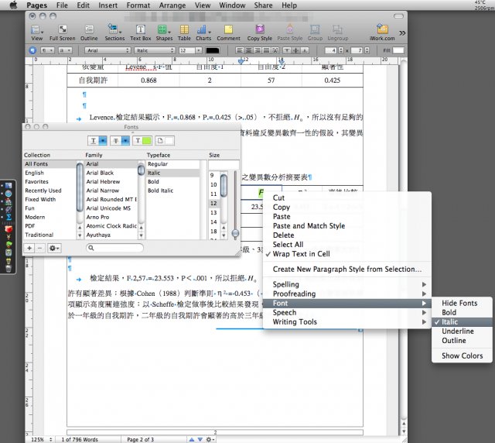
Task: Click the Paste Style toolbar icon
Action: (x=290, y=33)
